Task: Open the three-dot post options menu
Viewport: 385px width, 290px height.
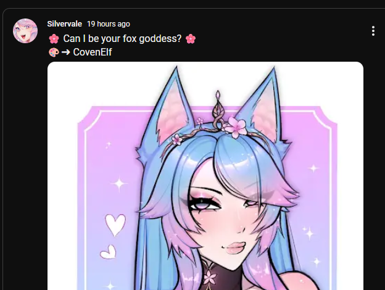Action: tap(373, 31)
